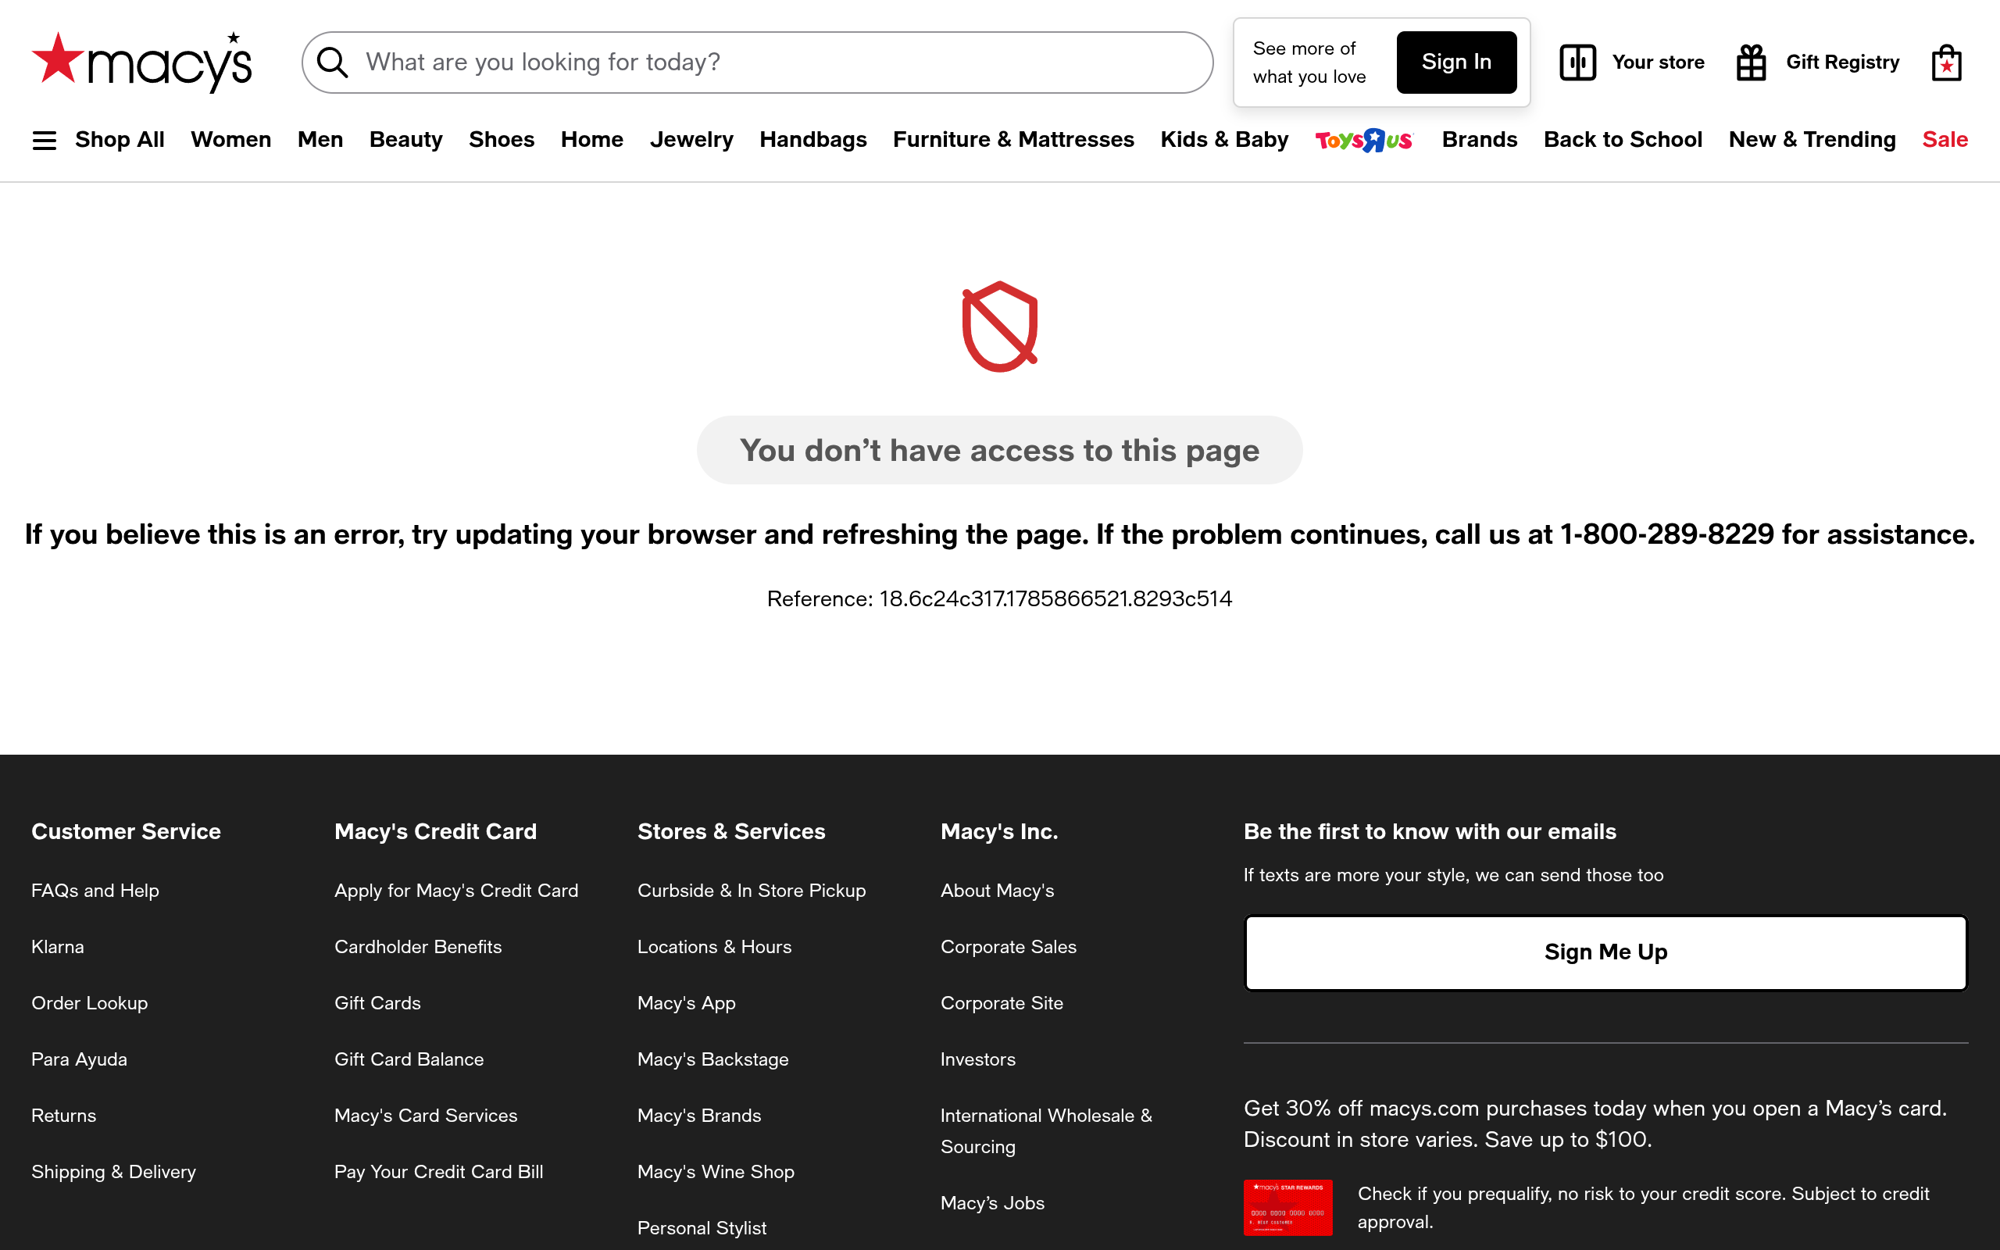Open Shipping & Delivery link
The height and width of the screenshot is (1250, 2000).
pyautogui.click(x=113, y=1171)
